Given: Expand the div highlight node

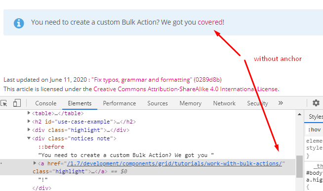Looking at the screenshot, I should 29,129.
